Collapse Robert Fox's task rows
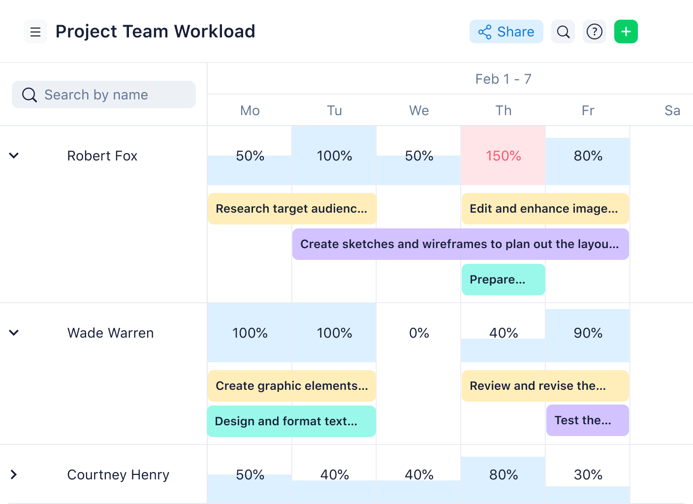 click(14, 156)
